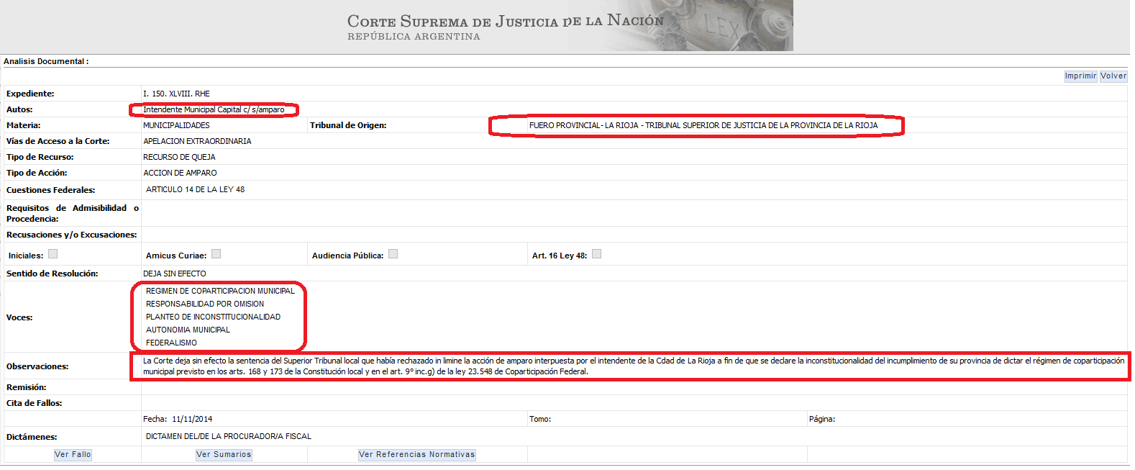Select the 'AUTONOMIA MUNICIPAL' voz entry

[188, 330]
